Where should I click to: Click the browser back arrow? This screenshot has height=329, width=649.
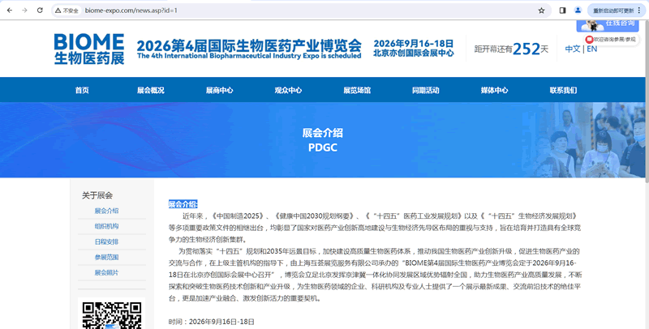click(x=10, y=11)
